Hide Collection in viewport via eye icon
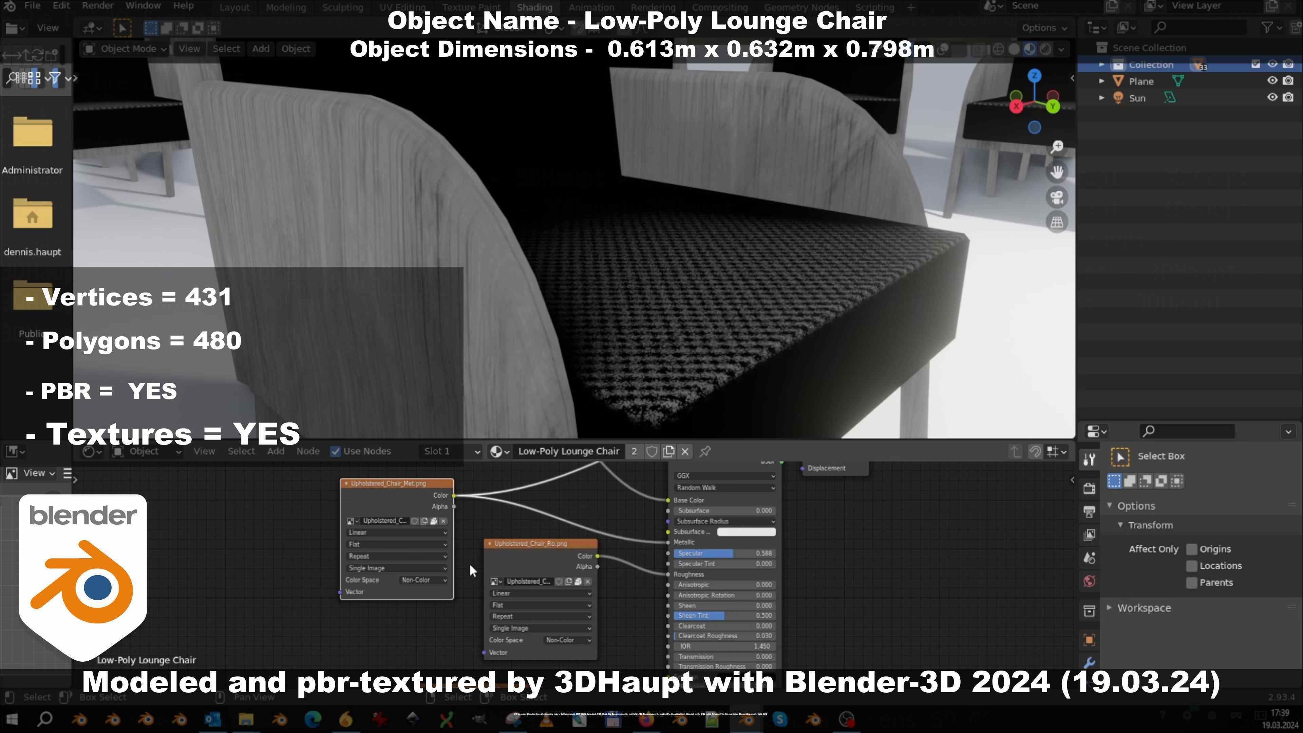1303x733 pixels. (x=1272, y=64)
